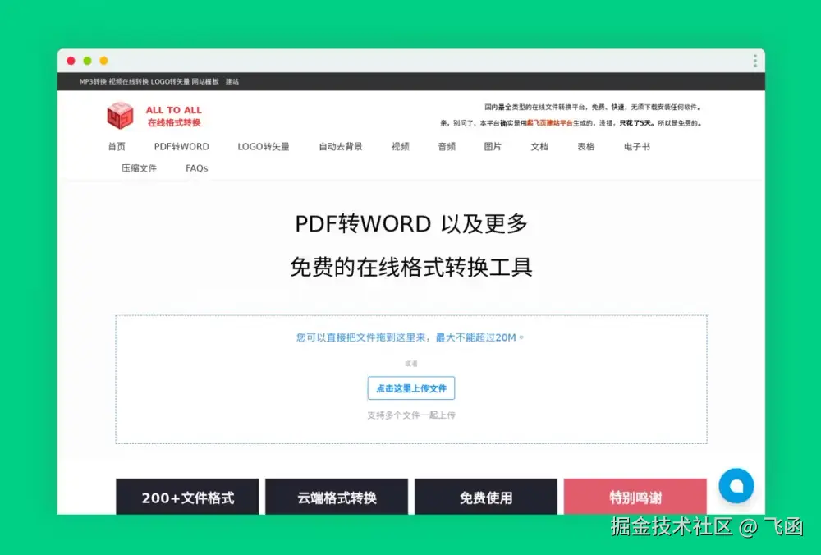
Task: Open the 视频 navigation item
Action: coord(400,147)
